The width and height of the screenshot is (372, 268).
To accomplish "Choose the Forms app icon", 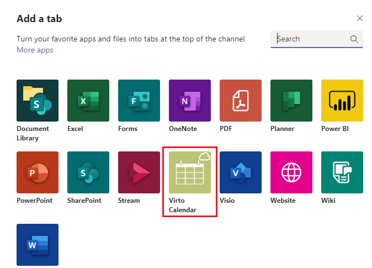I will click(139, 101).
